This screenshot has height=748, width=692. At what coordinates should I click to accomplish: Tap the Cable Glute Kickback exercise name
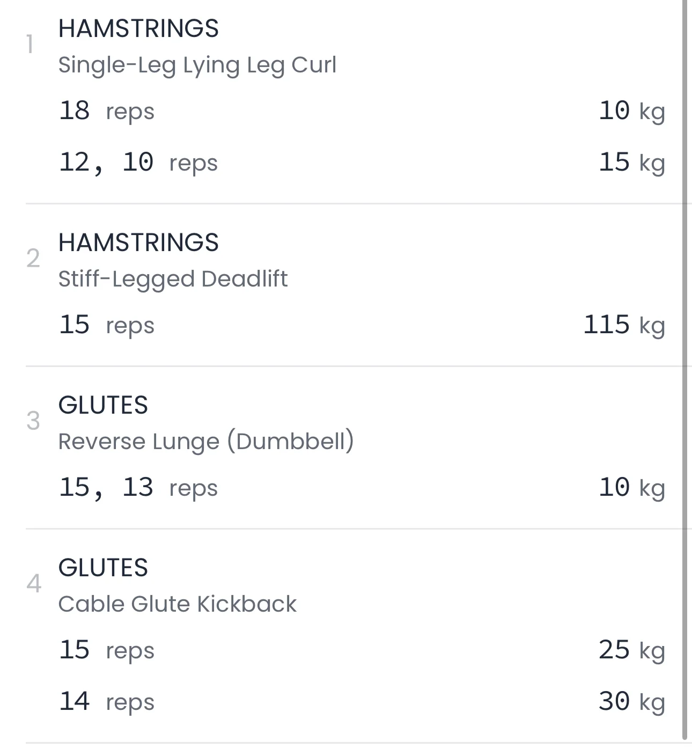[177, 604]
